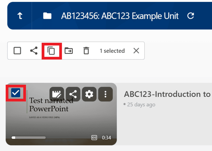Expand the three-dot more options menu
This screenshot has width=212, height=151.
tap(105, 94)
